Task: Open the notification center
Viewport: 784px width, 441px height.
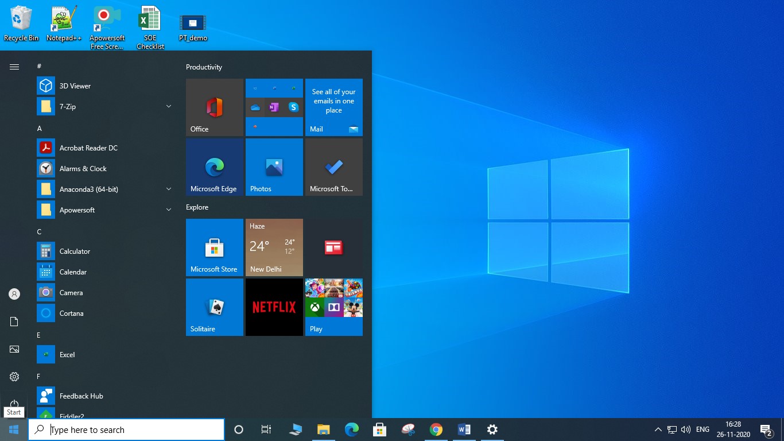Action: point(766,430)
